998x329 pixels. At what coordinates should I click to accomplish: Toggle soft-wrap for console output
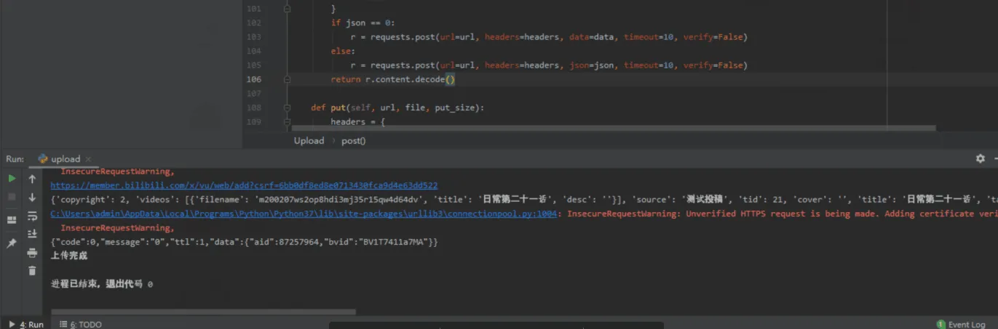point(32,216)
